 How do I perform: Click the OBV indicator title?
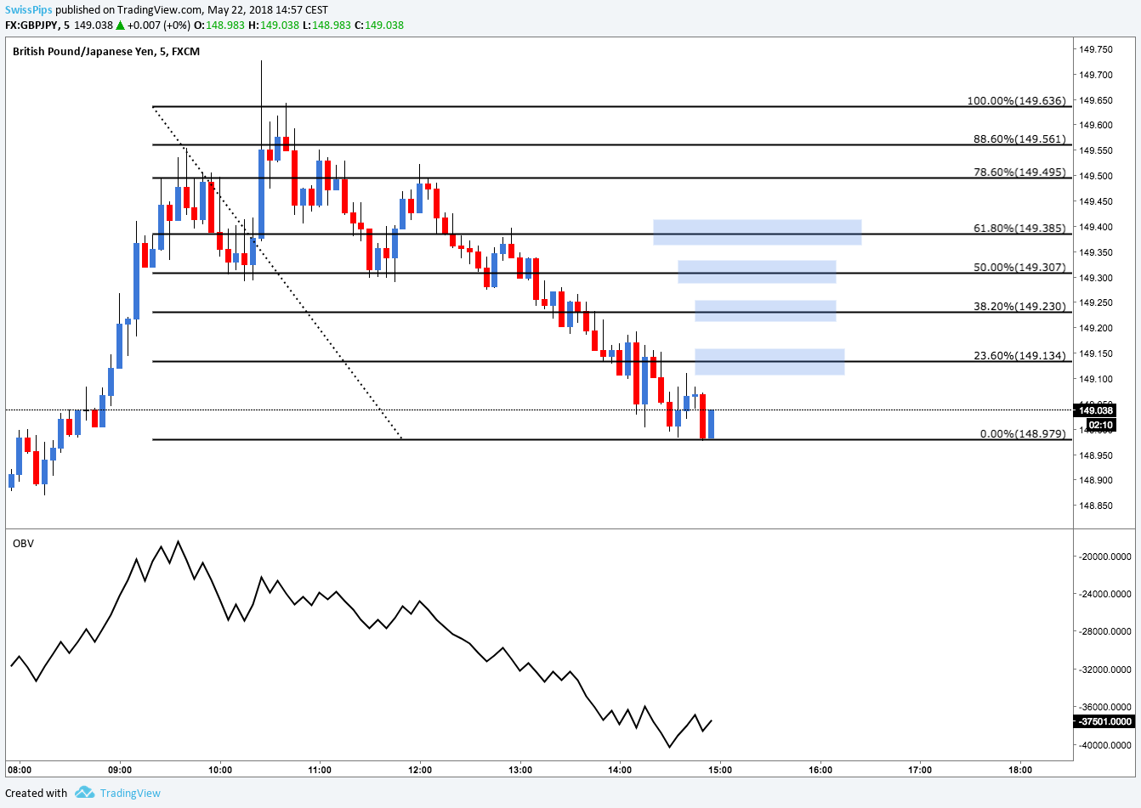23,543
